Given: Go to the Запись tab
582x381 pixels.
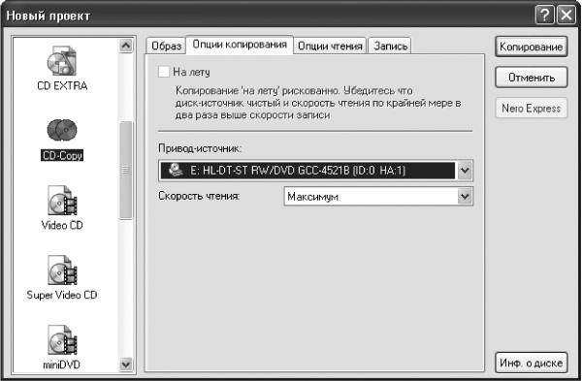Looking at the screenshot, I should 390,46.
